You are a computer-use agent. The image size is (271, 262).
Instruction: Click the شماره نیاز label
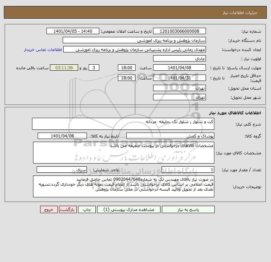251,31
